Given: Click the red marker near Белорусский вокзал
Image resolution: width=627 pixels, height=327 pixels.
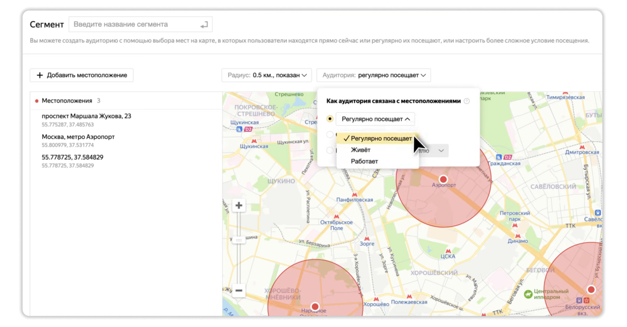Looking at the screenshot, I should pyautogui.click(x=591, y=290).
